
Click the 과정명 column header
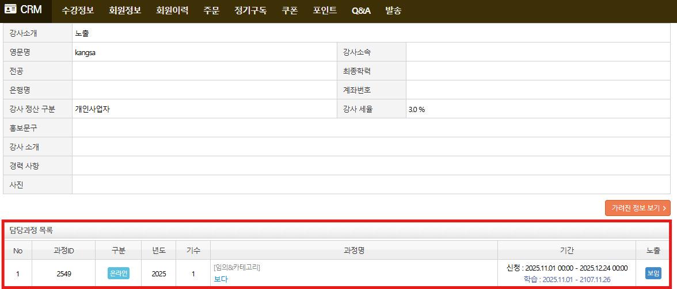click(353, 251)
